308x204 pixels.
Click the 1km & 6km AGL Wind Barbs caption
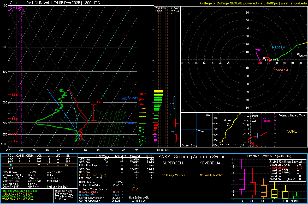coord(139,199)
